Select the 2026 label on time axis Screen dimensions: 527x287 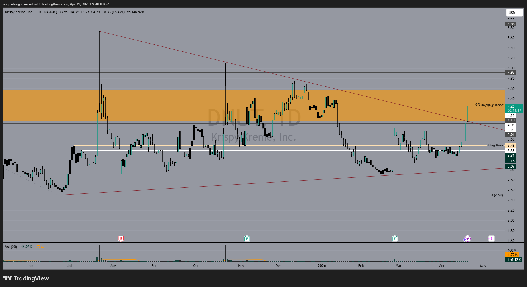point(322,266)
